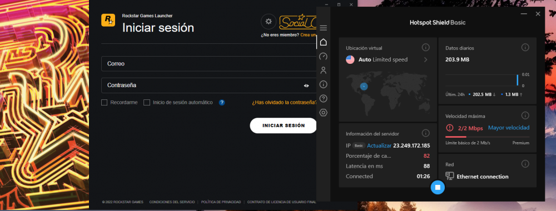Click the Ethernet connection network icon
This screenshot has width=556, height=211.
[x=449, y=176]
